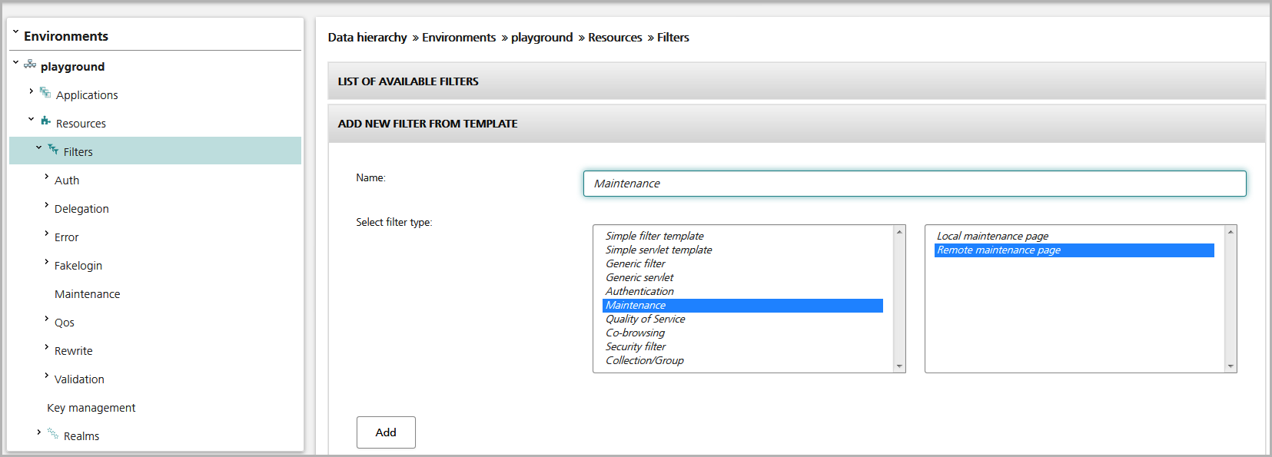Viewport: 1272px width, 457px height.
Task: Select the Rewrite tree item
Action: 73,351
